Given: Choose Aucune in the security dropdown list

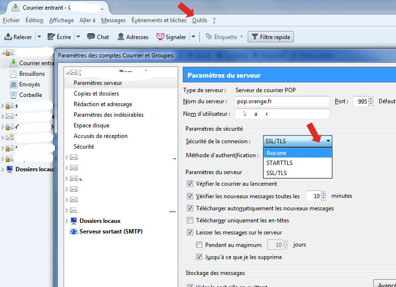Looking at the screenshot, I should 277,153.
